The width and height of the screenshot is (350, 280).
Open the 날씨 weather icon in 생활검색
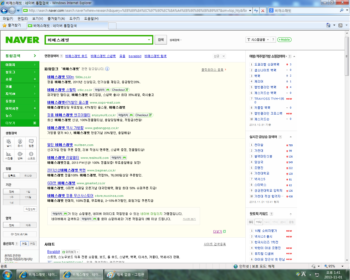pos(9,142)
